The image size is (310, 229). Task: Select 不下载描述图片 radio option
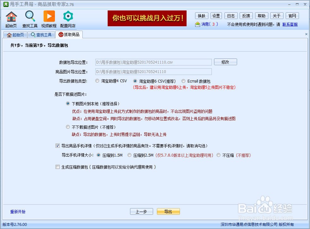68,127
